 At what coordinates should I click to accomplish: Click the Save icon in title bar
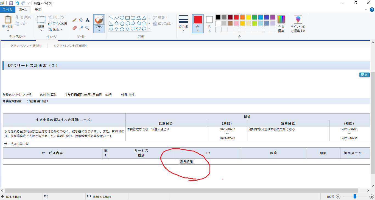point(11,3)
